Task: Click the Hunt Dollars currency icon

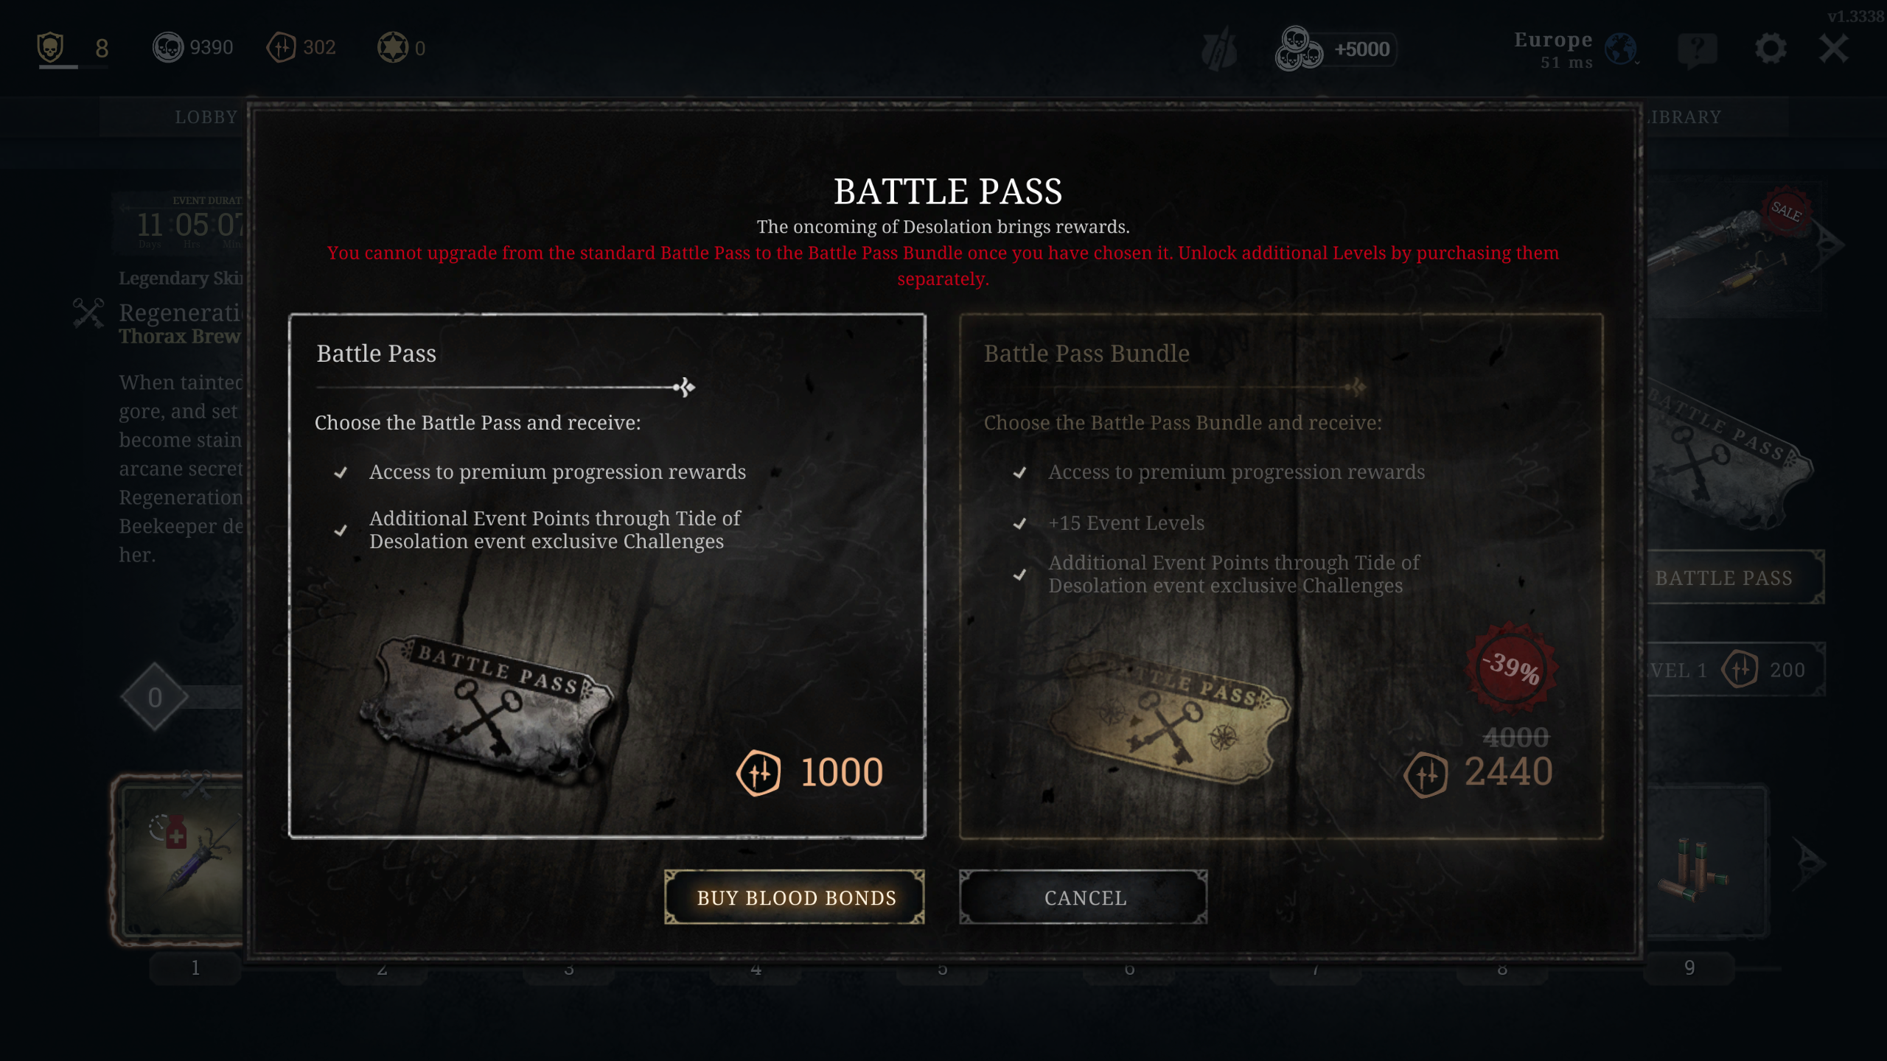Action: tap(168, 48)
